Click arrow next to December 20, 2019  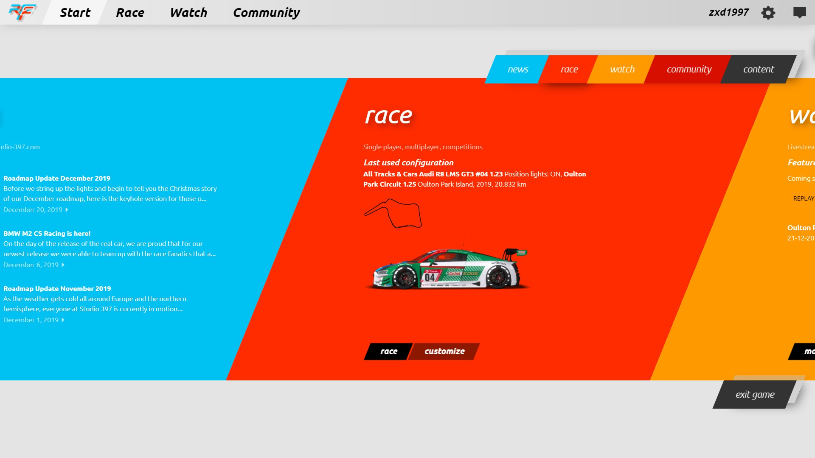[67, 209]
